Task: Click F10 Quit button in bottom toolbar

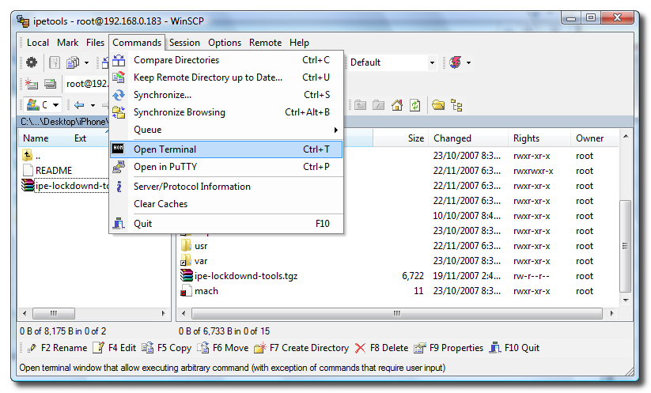Action: [x=515, y=348]
